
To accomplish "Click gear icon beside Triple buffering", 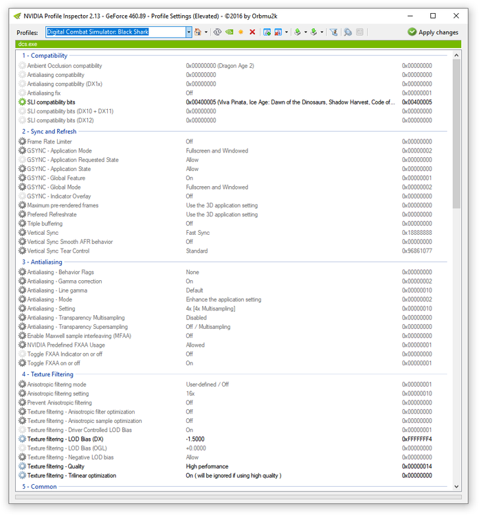I will click(x=22, y=223).
